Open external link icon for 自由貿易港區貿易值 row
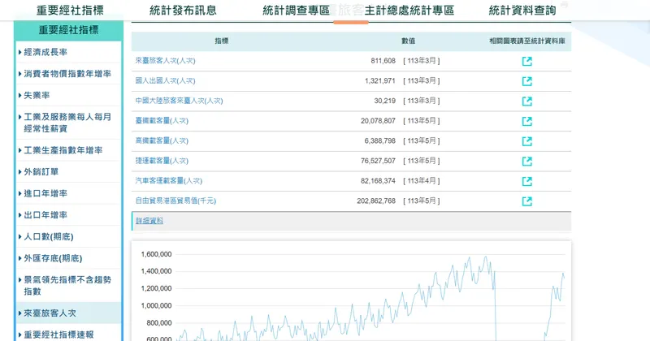The height and width of the screenshot is (341, 650). pyautogui.click(x=526, y=201)
